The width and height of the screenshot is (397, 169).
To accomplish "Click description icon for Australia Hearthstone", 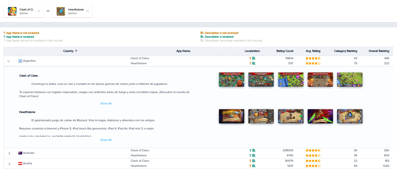I will [x=254, y=155].
